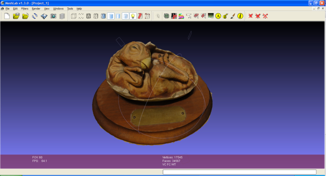Switch to bounding box render mode

pyautogui.click(x=74, y=16)
